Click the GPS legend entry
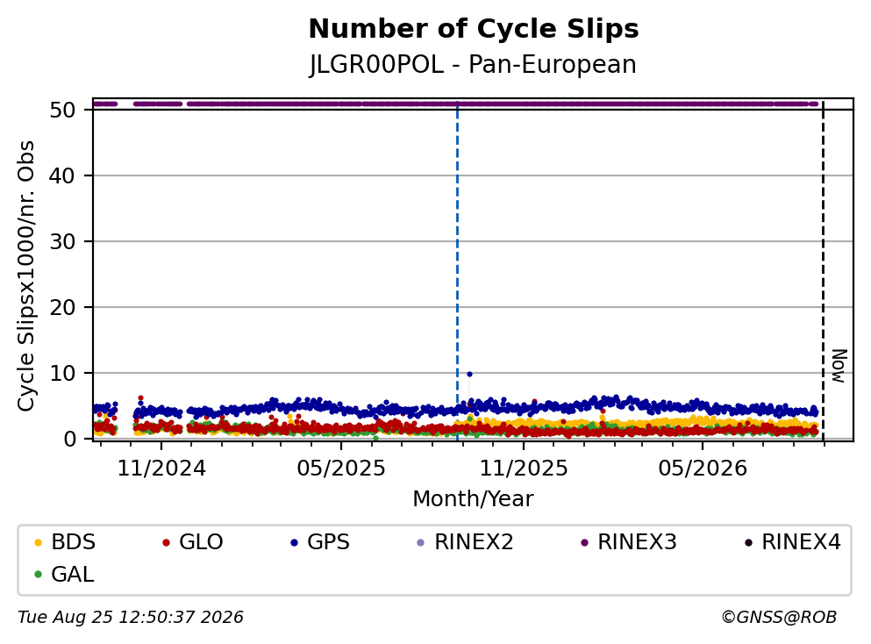871x644 pixels. (x=320, y=541)
